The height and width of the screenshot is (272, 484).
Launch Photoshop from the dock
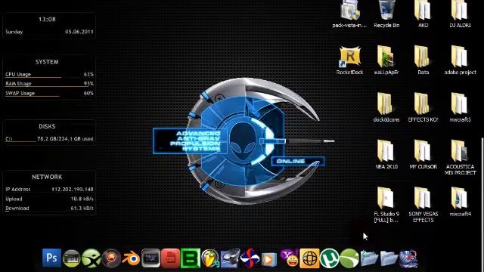pos(51,258)
